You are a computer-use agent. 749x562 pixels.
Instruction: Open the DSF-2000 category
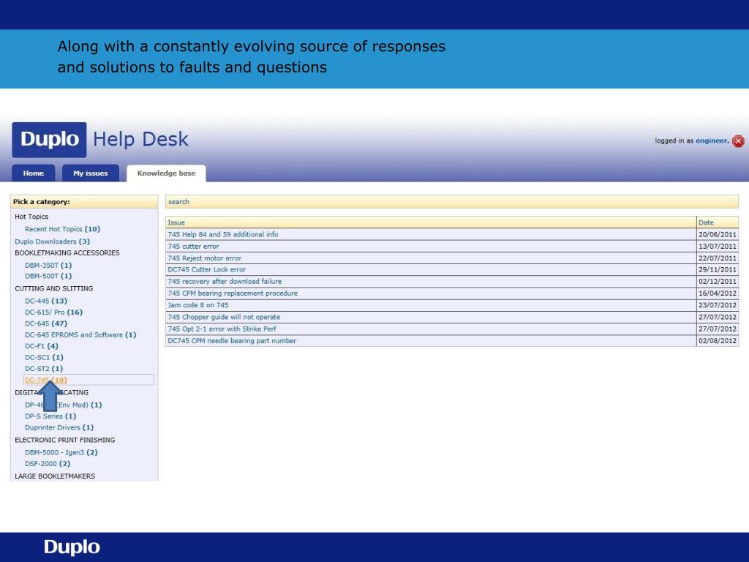[x=48, y=463]
